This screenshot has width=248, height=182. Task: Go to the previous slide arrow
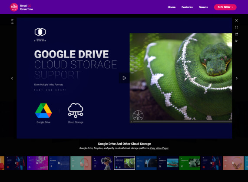pyautogui.click(x=12, y=78)
